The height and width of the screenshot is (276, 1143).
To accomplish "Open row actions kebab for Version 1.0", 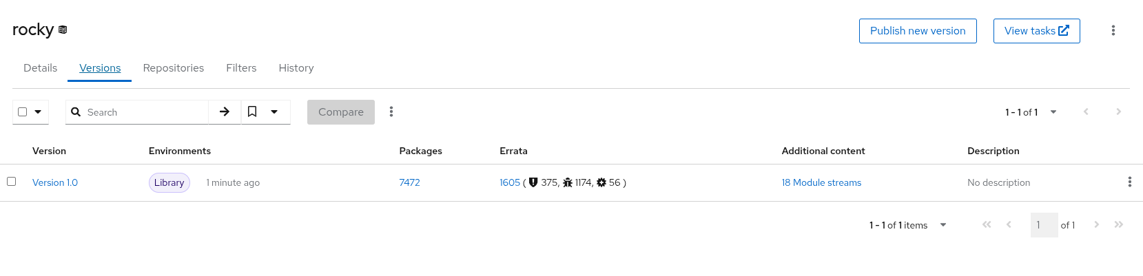I will coord(1129,182).
